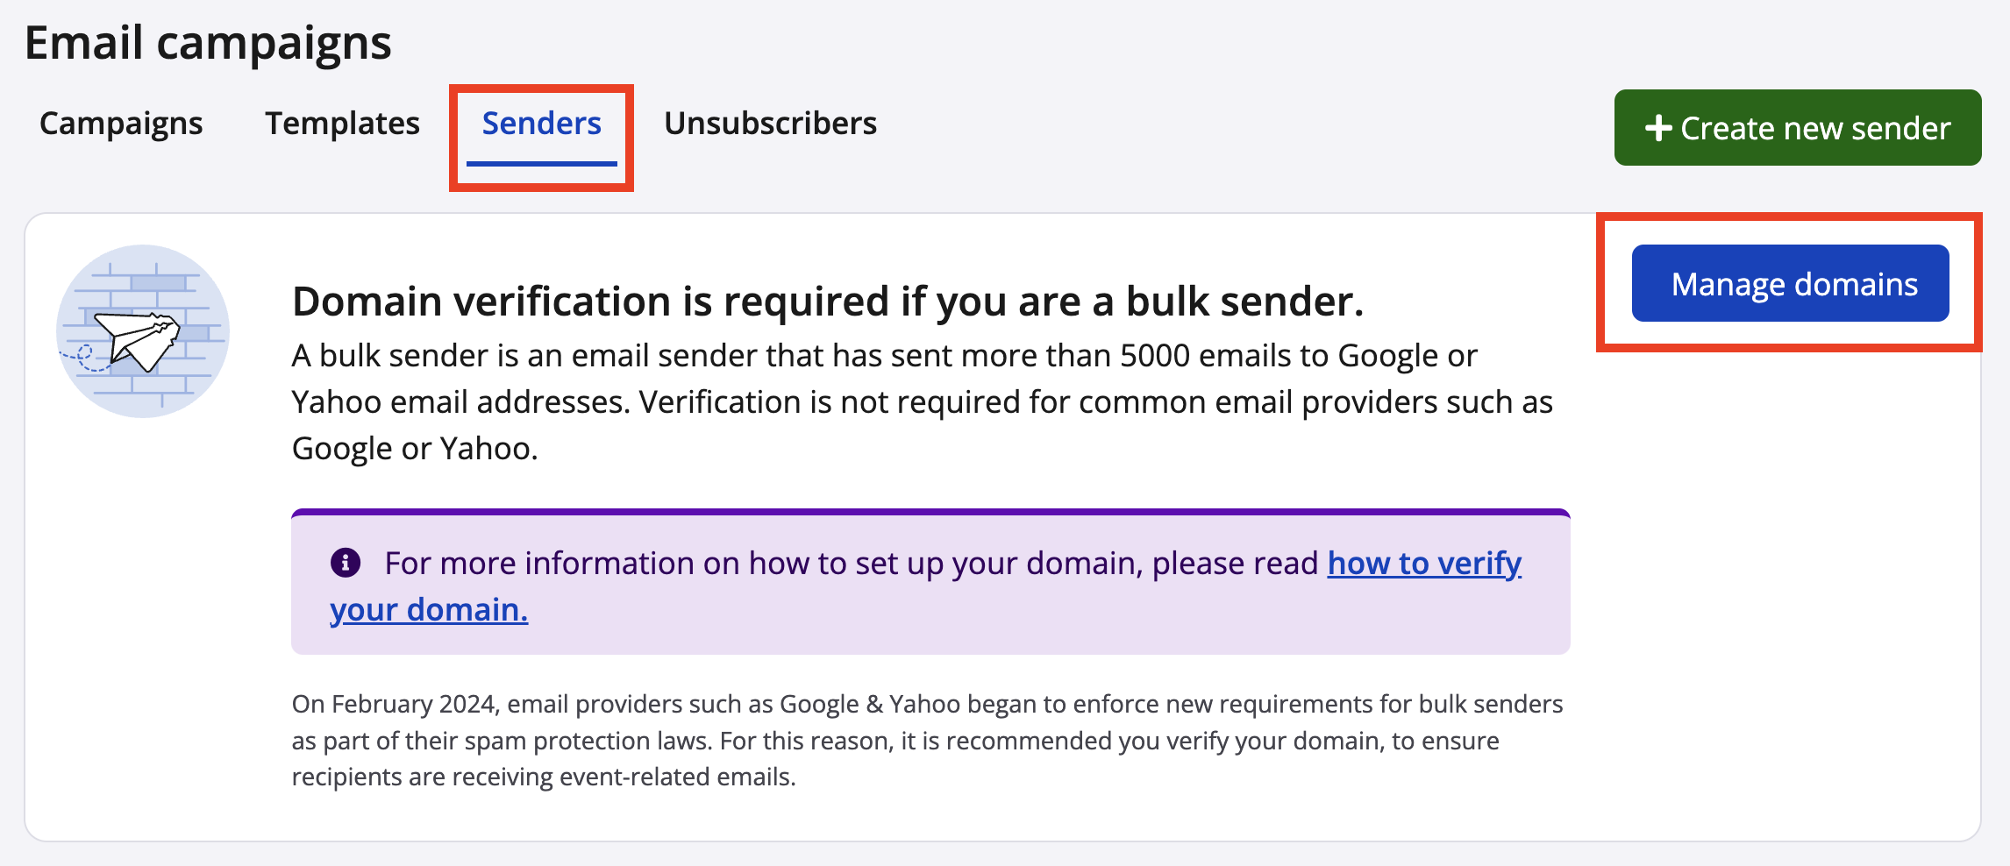
Task: Click the plus icon on Create new sender
Action: (x=1657, y=128)
